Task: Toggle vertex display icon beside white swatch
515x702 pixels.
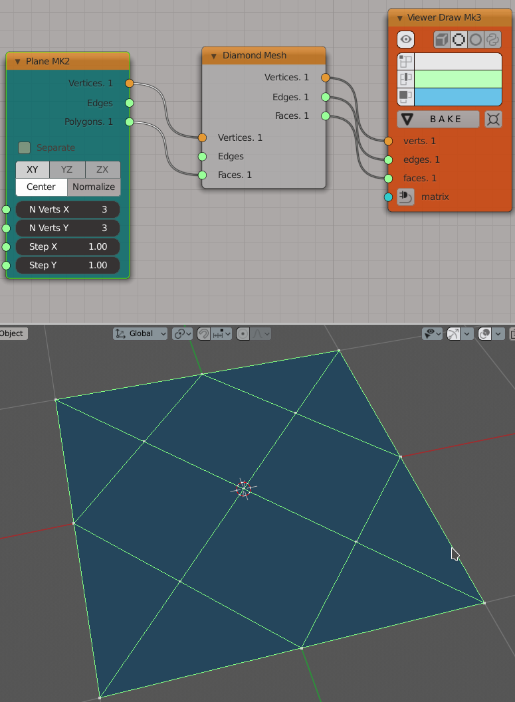Action: [405, 62]
